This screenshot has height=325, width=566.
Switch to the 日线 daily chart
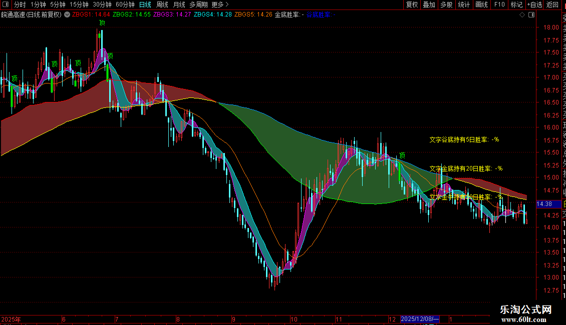click(145, 4)
